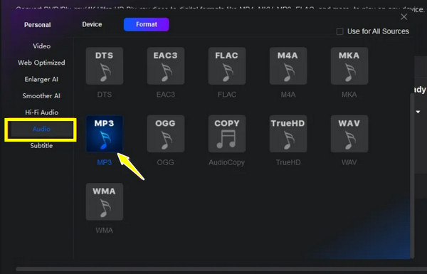The height and width of the screenshot is (274, 427).
Task: Switch to the Personal tab
Action: (38, 25)
